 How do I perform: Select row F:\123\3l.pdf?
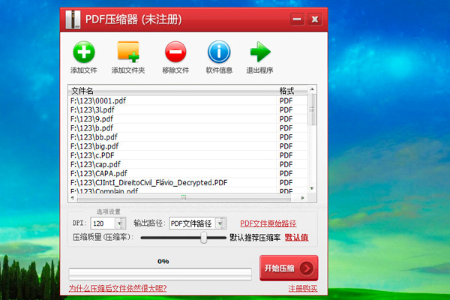pos(188,110)
